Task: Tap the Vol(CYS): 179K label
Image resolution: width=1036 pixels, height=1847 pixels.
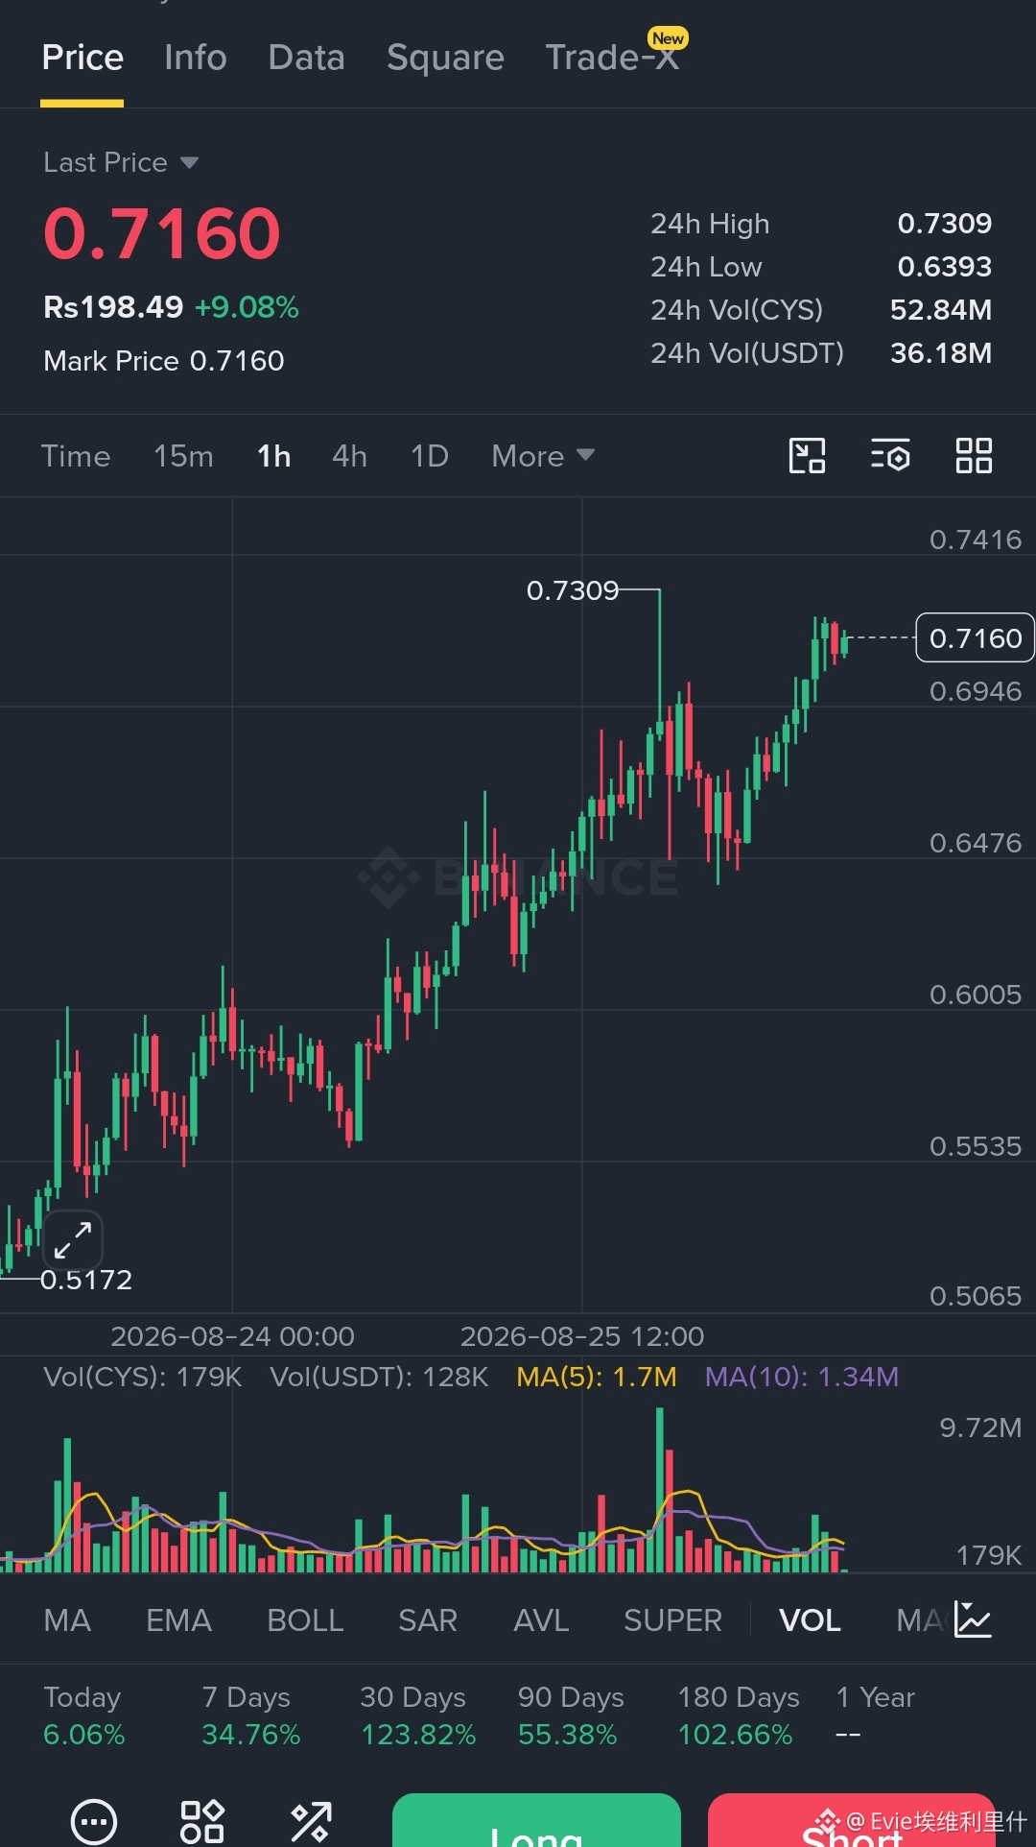Action: (x=143, y=1377)
